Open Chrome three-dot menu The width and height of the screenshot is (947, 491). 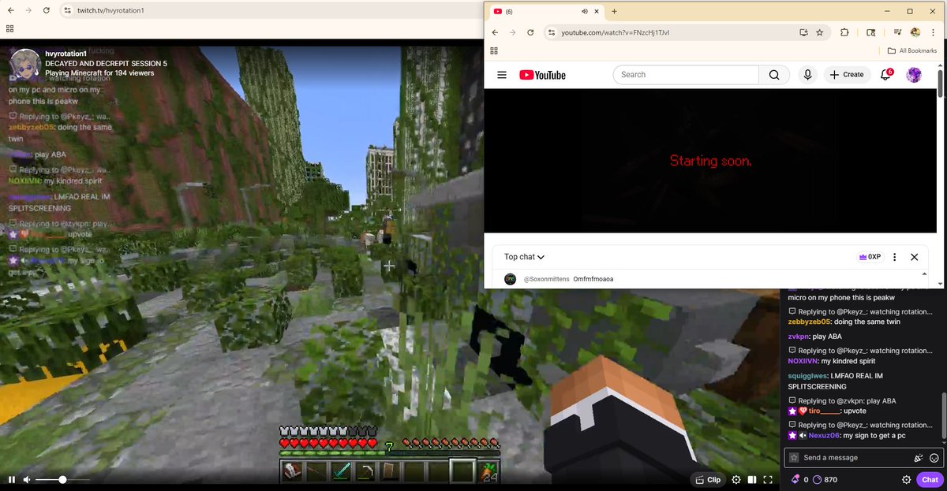point(934,32)
